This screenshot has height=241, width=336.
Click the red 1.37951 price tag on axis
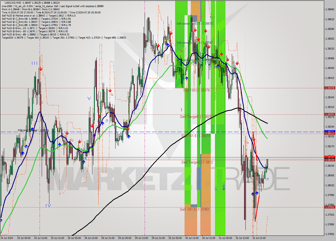[330, 207]
